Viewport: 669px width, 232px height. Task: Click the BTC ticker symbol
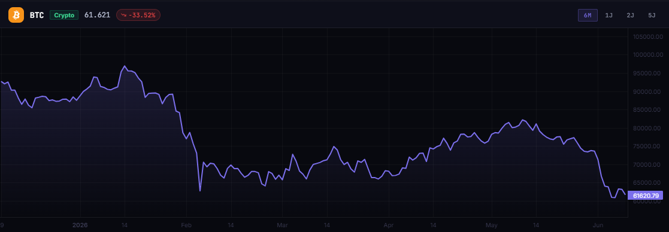click(x=37, y=16)
